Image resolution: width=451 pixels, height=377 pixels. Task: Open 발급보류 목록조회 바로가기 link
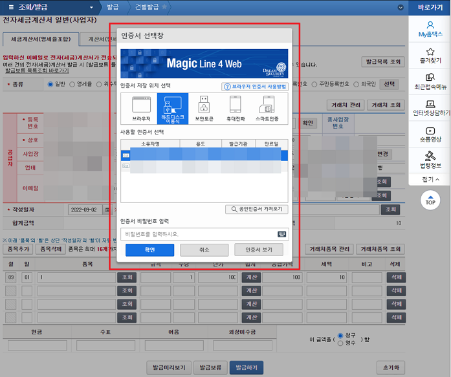[37, 70]
